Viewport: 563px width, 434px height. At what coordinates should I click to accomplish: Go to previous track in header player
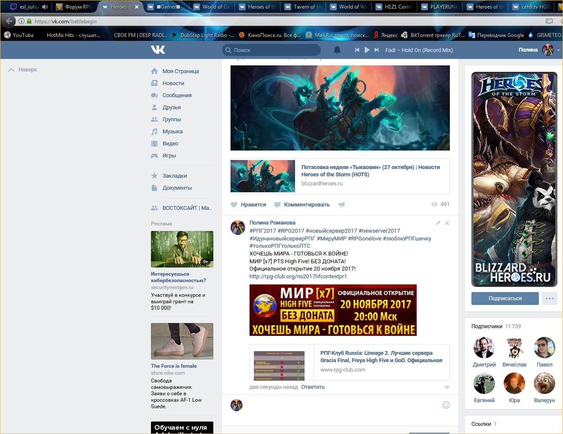pos(357,50)
